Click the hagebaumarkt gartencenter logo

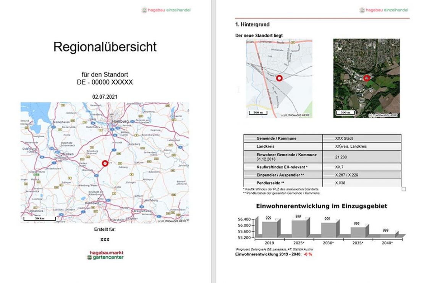[x=105, y=255]
